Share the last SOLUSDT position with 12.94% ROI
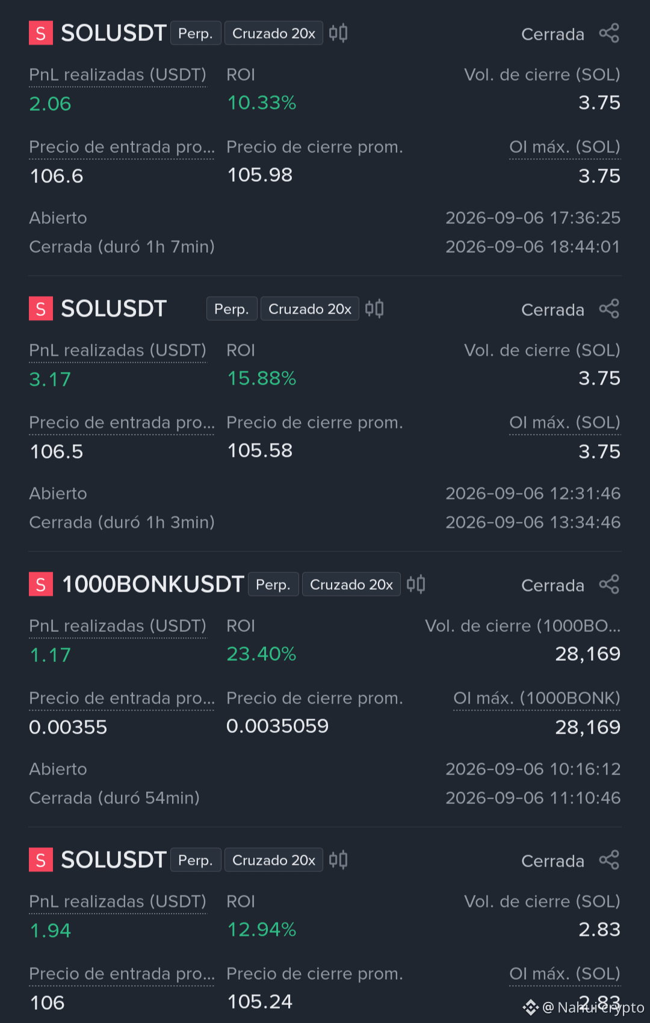 [x=609, y=860]
